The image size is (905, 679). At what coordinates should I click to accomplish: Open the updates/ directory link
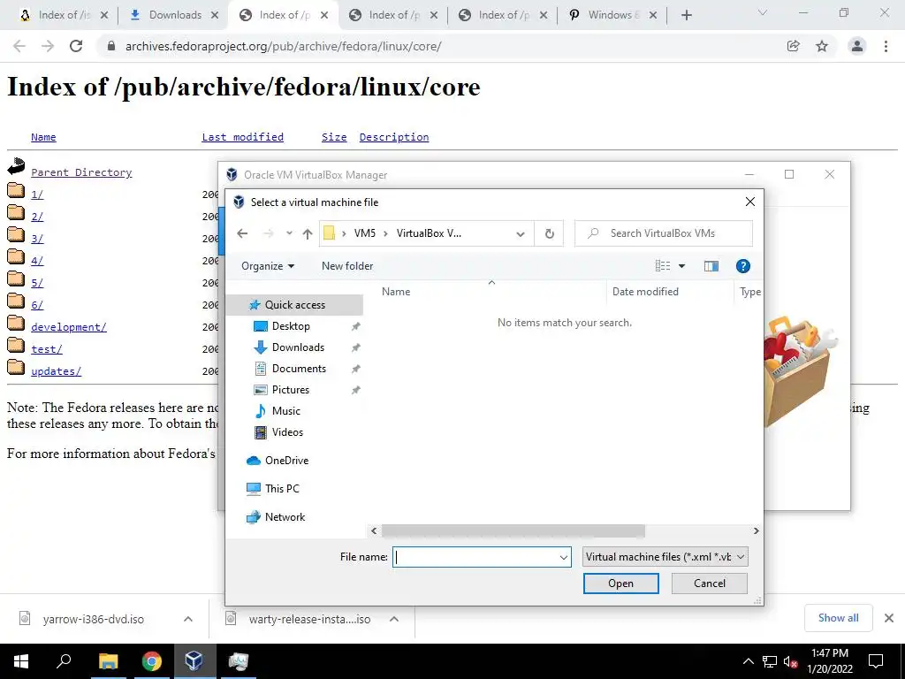pos(56,371)
